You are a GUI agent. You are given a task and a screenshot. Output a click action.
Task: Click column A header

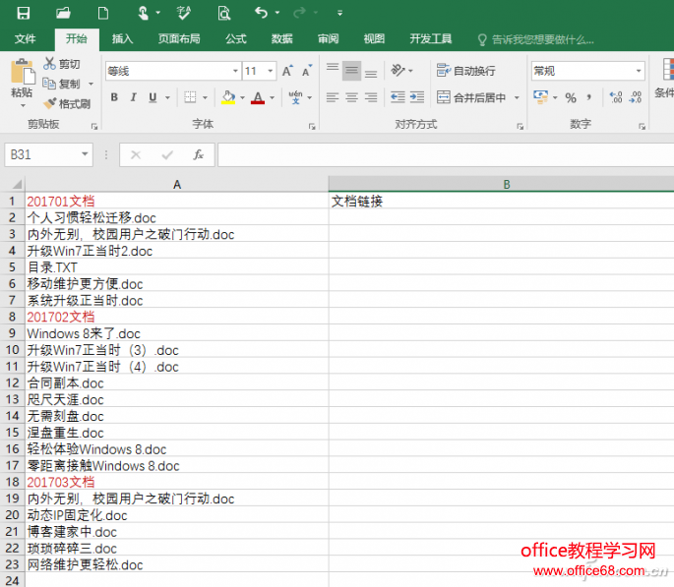click(177, 184)
